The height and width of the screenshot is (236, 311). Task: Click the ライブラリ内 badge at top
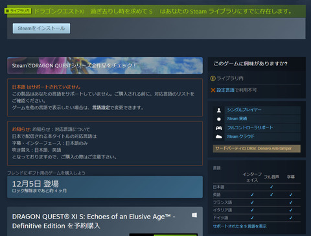pyautogui.click(x=18, y=11)
